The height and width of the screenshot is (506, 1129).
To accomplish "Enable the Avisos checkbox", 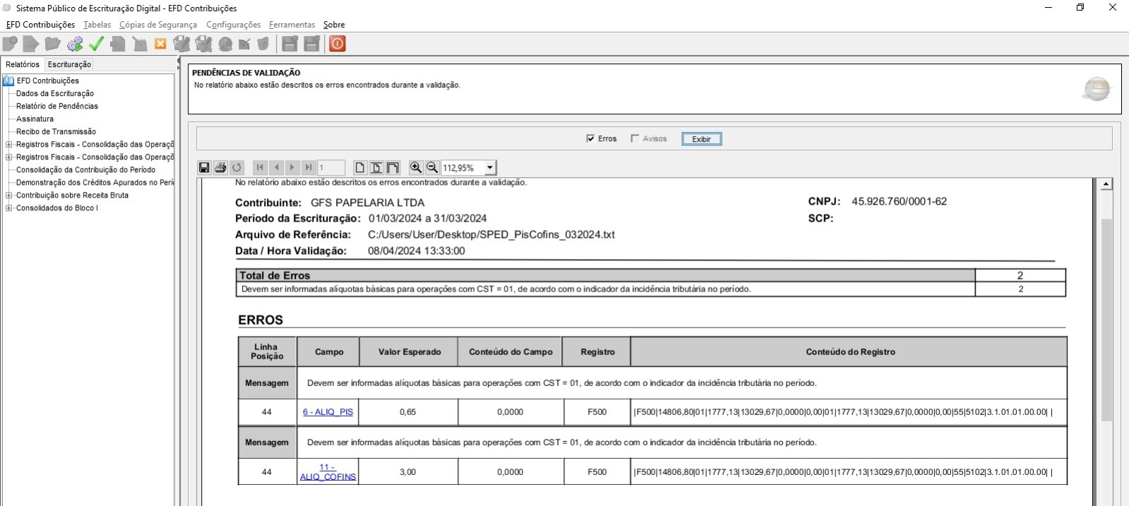I will click(635, 138).
